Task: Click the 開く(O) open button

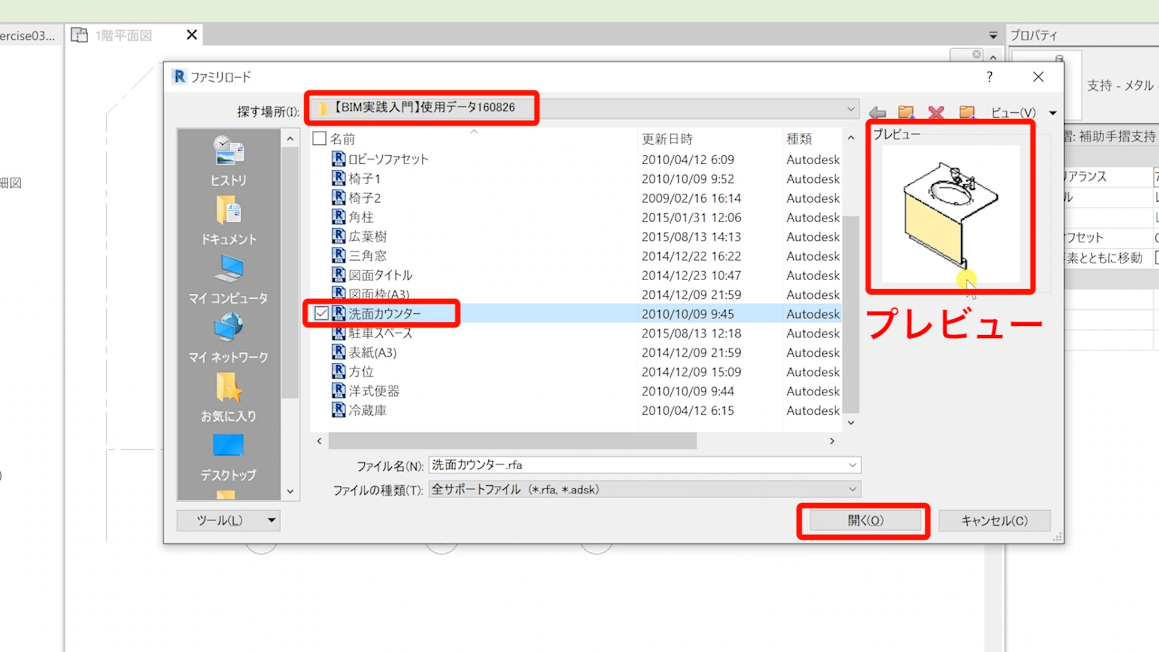Action: [x=864, y=520]
